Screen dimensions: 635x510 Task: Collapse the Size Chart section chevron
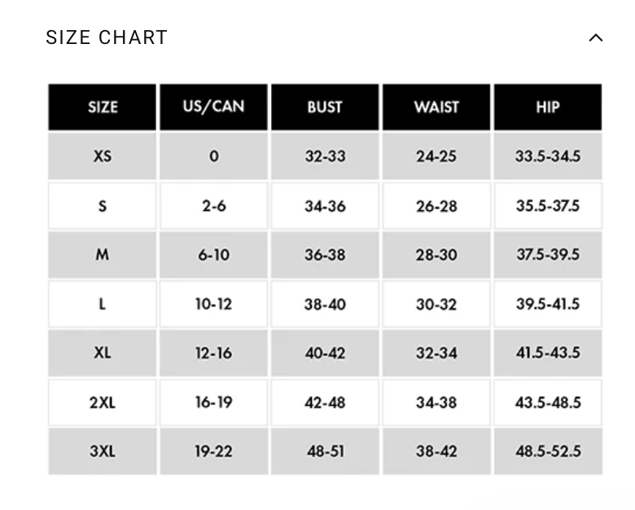click(595, 37)
